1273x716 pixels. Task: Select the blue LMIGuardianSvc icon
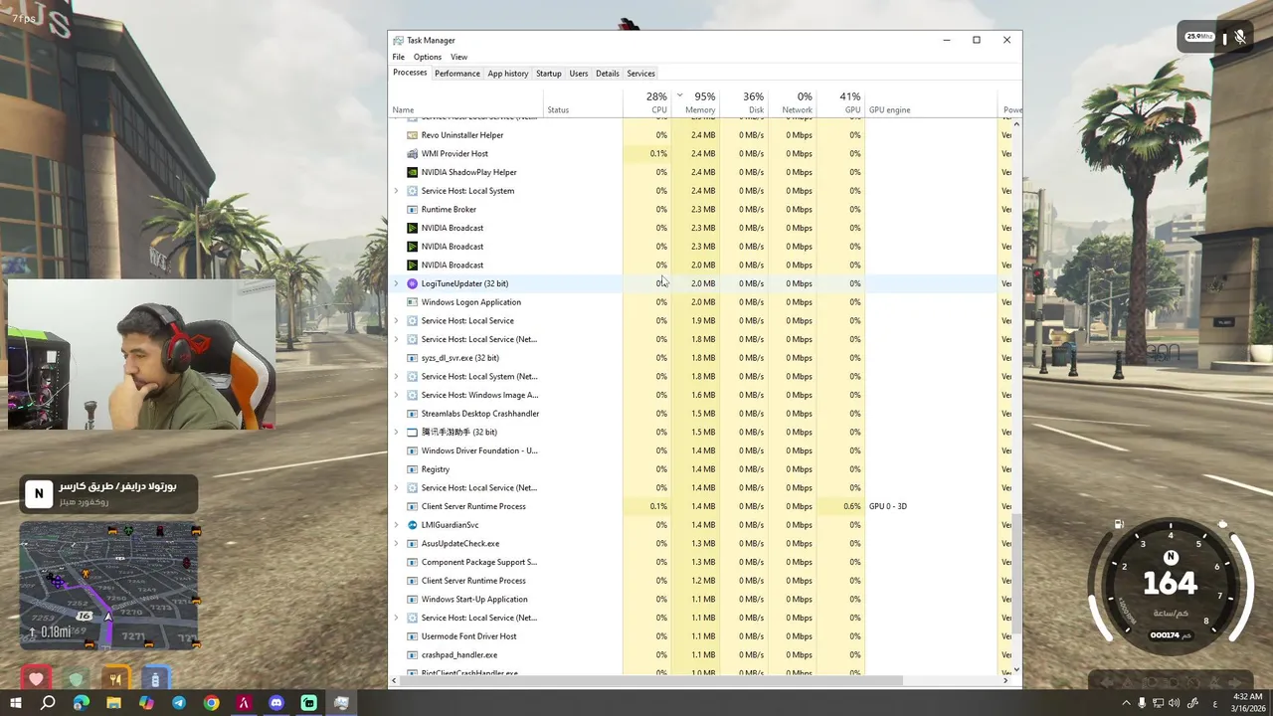pos(413,525)
